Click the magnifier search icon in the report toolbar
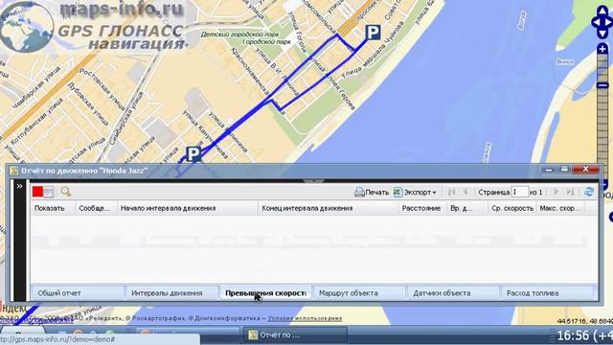The height and width of the screenshot is (345, 613). [x=66, y=192]
